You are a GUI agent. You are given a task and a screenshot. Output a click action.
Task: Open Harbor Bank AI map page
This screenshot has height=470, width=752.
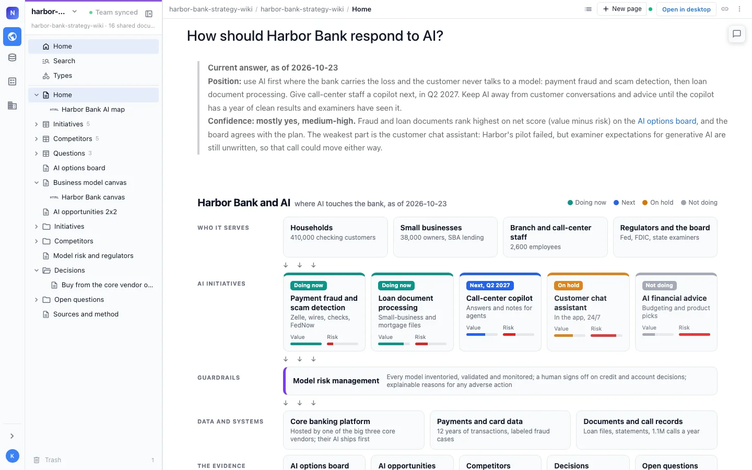[x=93, y=110]
